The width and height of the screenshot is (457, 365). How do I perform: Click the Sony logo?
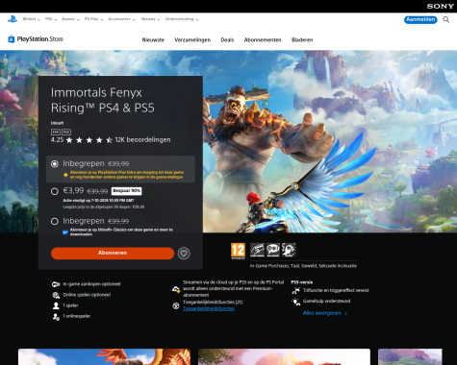[440, 6]
